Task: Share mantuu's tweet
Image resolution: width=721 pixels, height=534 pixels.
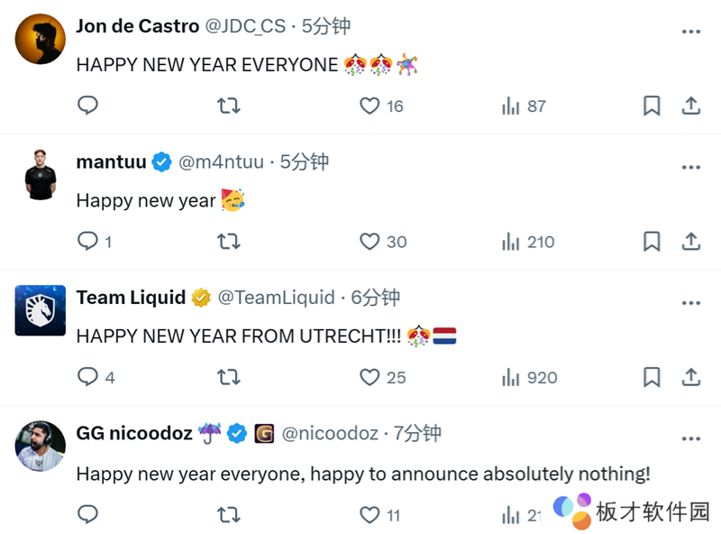Action: [691, 242]
